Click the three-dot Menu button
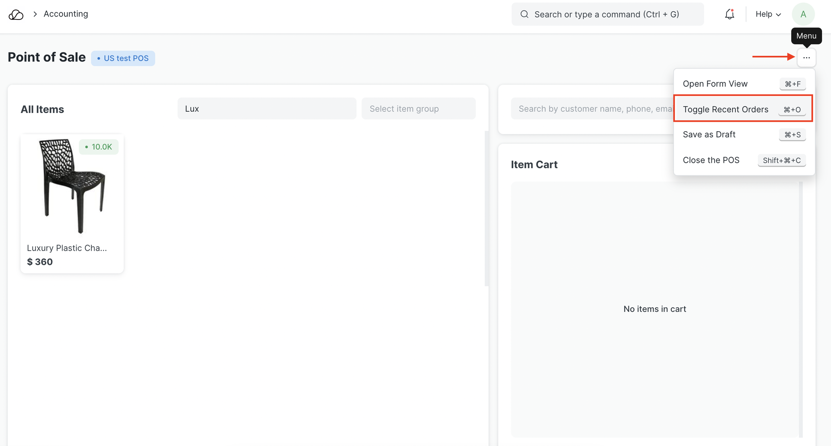This screenshot has height=446, width=831. [806, 58]
